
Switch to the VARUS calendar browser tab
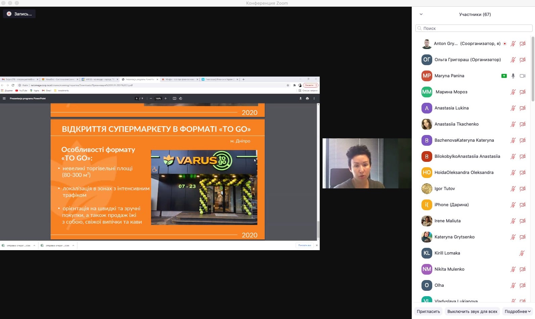(100, 80)
